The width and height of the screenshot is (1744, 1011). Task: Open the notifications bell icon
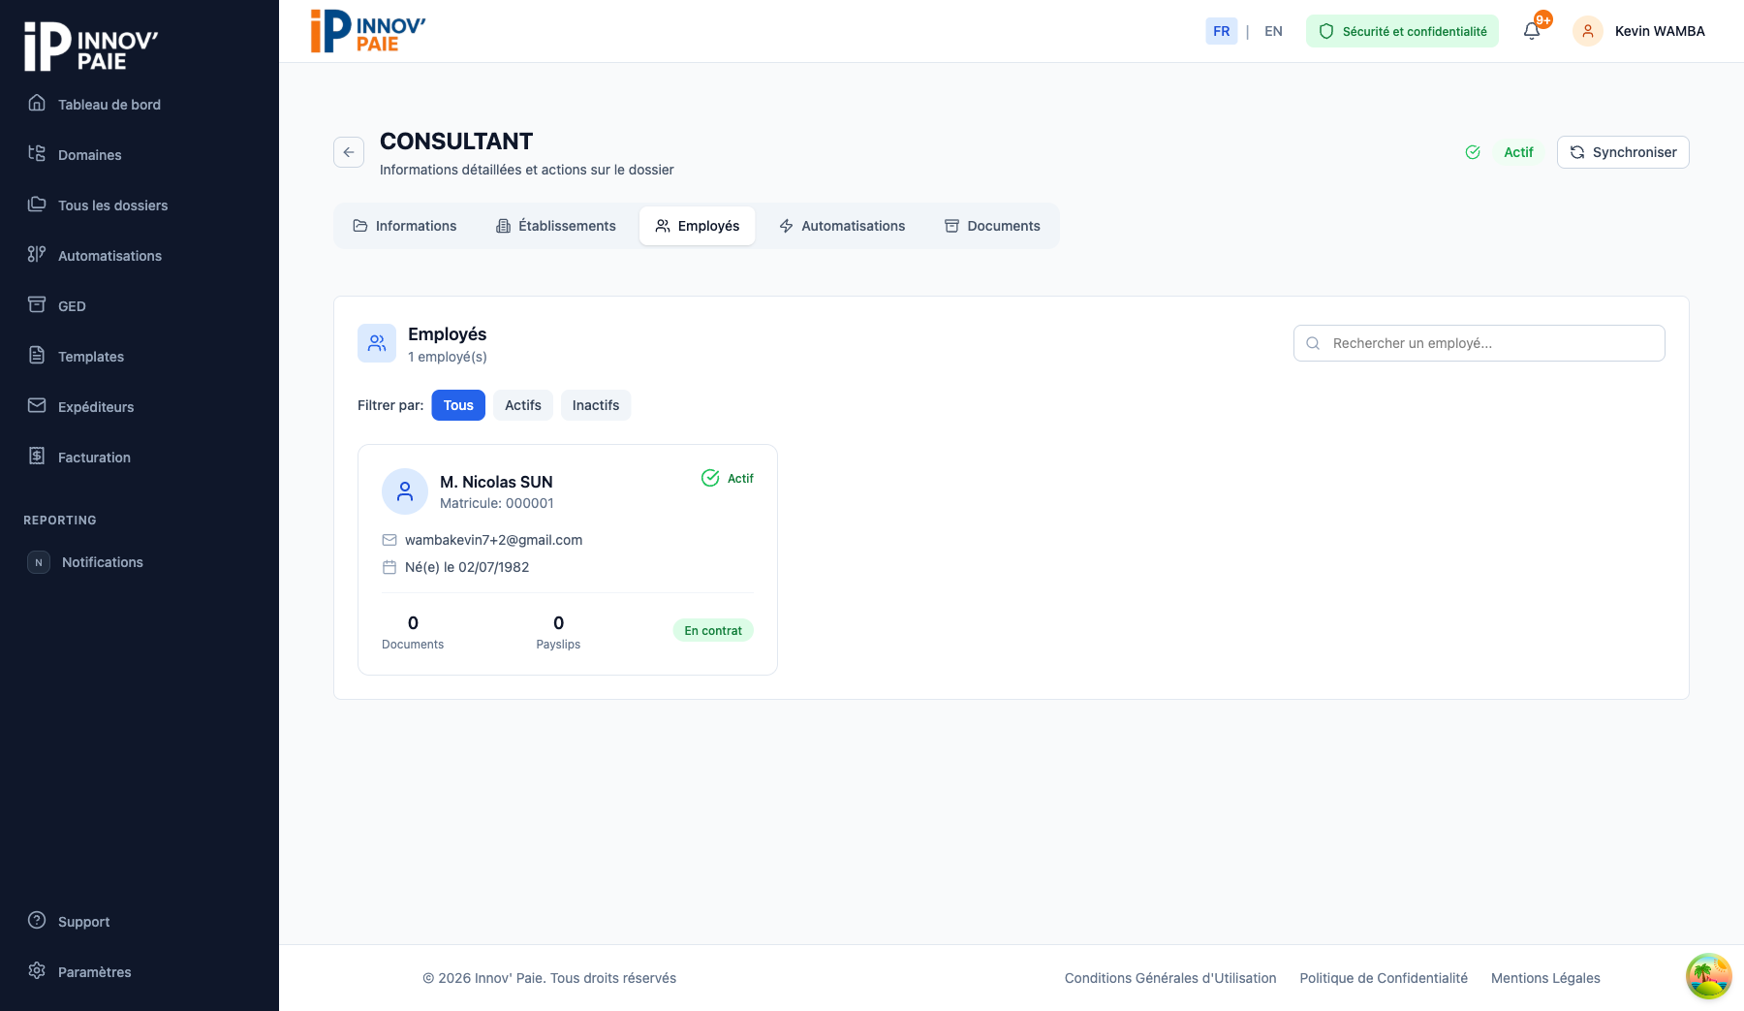click(x=1532, y=31)
